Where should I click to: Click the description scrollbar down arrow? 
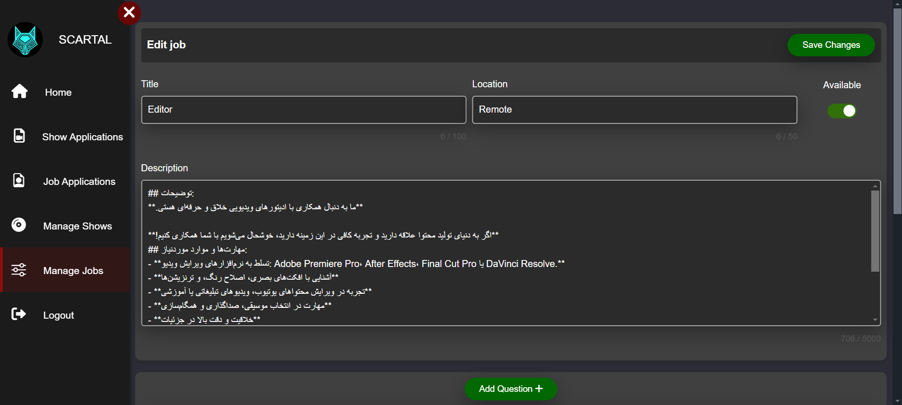875,320
